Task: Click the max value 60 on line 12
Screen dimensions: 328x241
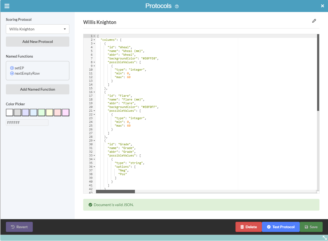Action: tap(129, 77)
